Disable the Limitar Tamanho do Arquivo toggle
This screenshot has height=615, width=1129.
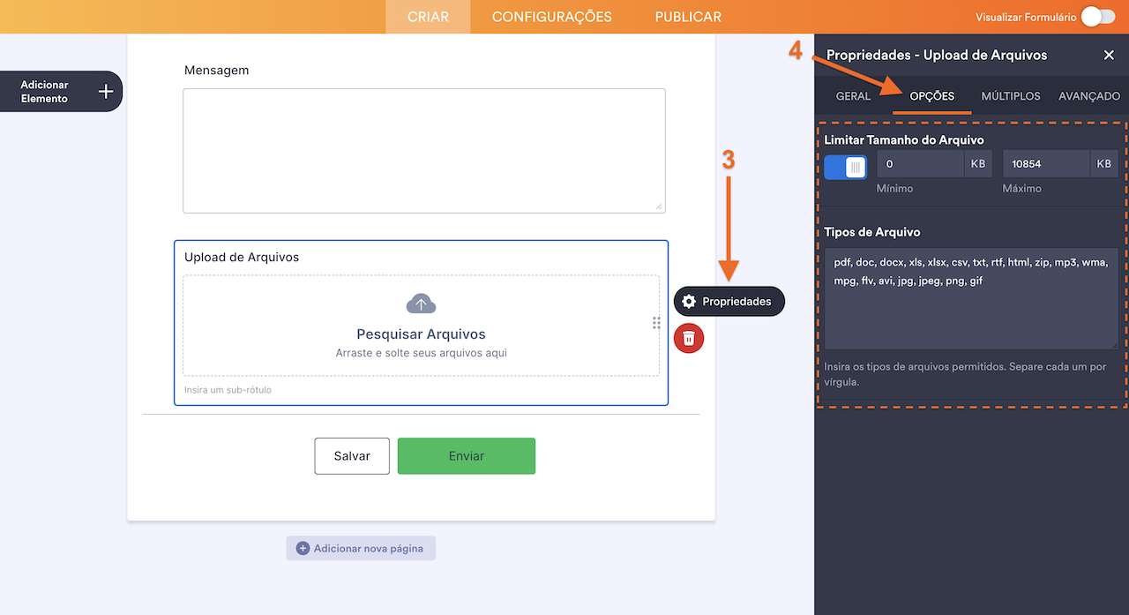tap(845, 167)
